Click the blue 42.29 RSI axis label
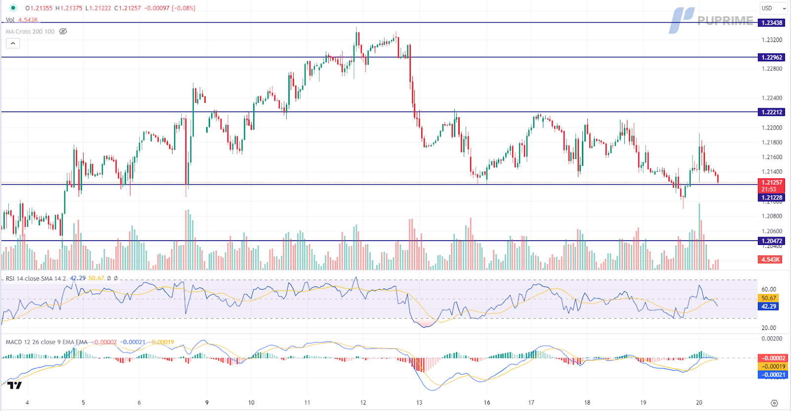This screenshot has height=411, width=791. (x=769, y=306)
